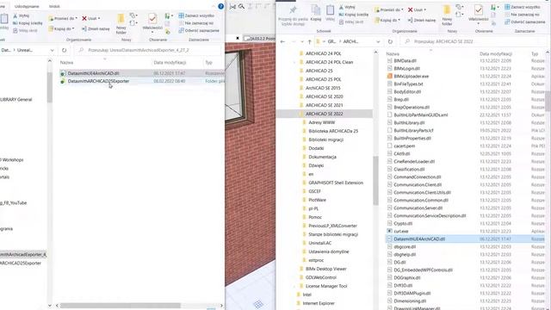
Task: Click the pin to Quick access icon
Action: [x=293, y=10]
